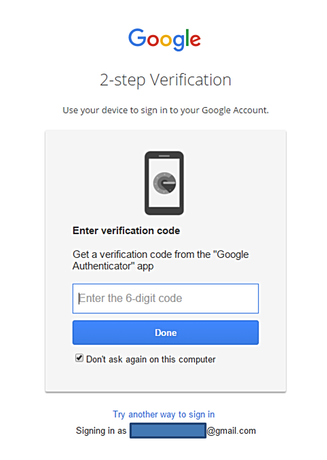Click the "Signing in as" text
This screenshot has height=460, width=327.
(x=101, y=431)
